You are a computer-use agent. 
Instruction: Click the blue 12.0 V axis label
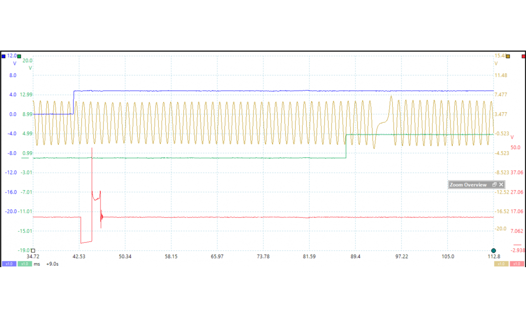[x=11, y=56]
